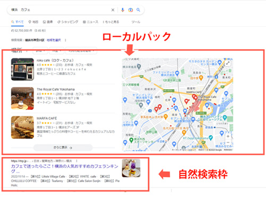Open more options beside 地域を選択
Image resolution: width=266 pixels, height=199 pixels.
[x=65, y=40]
